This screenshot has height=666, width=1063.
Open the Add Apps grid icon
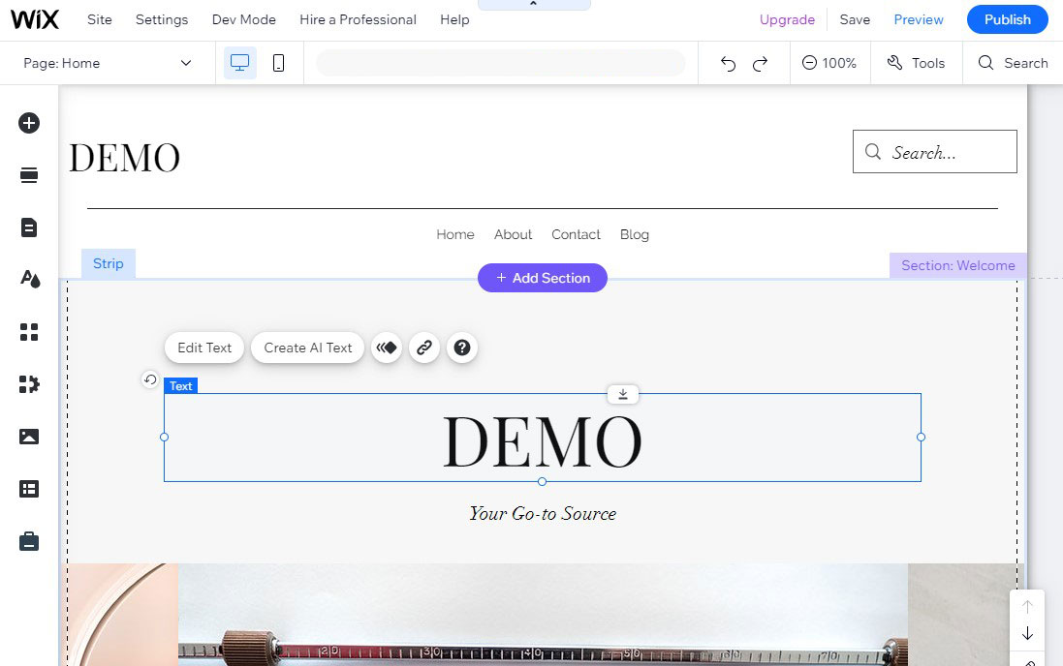point(29,332)
